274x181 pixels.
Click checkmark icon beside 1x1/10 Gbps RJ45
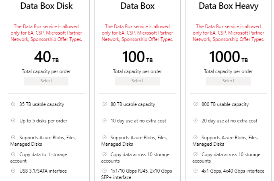[x=105, y=171]
